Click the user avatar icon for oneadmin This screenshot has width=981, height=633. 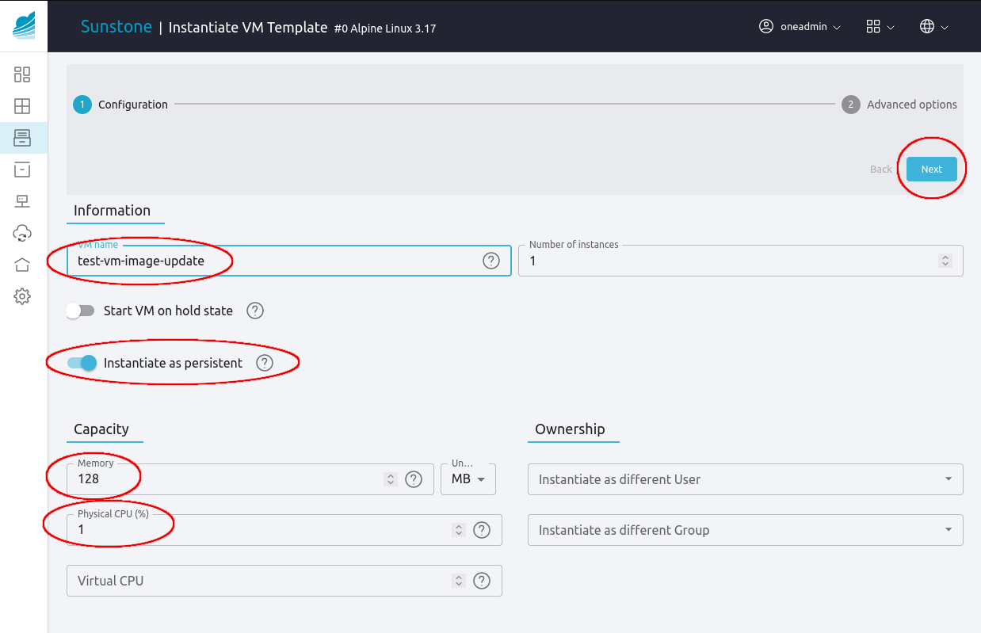765,26
